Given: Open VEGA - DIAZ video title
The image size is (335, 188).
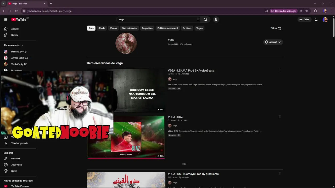Looking at the screenshot, I should tap(176, 117).
